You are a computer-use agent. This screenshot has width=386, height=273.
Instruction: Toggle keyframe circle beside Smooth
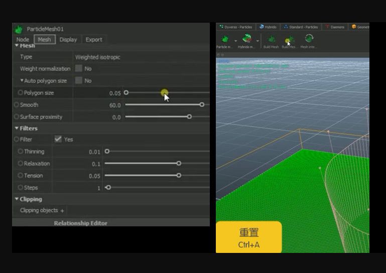[17, 104]
